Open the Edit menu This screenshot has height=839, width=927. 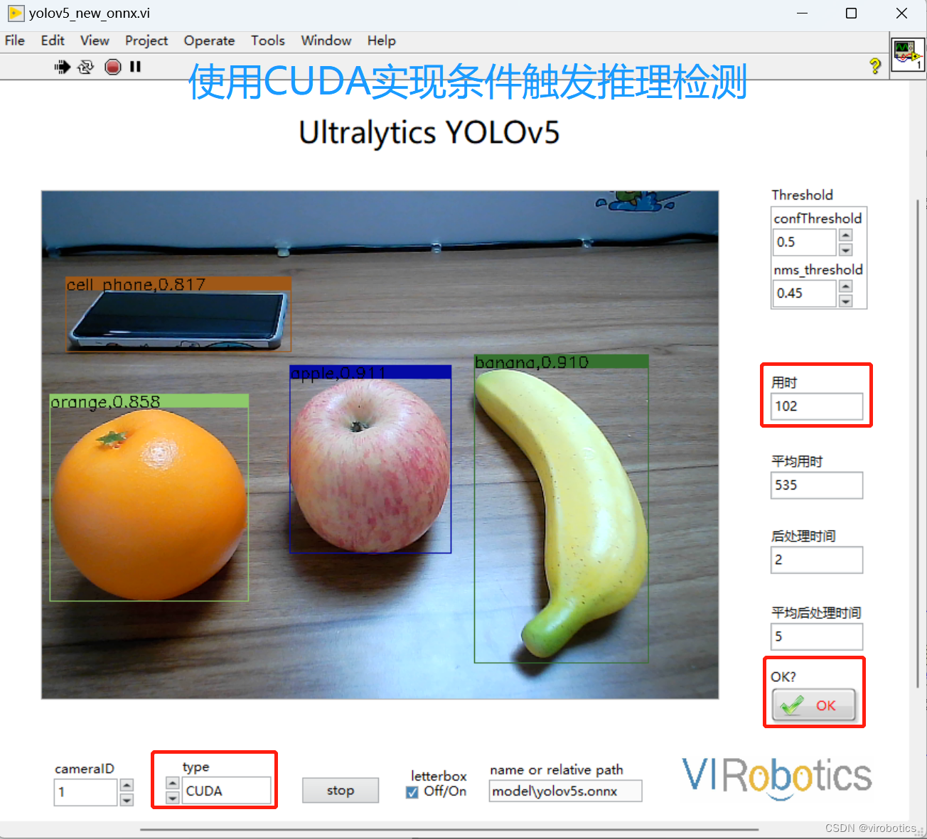click(53, 40)
